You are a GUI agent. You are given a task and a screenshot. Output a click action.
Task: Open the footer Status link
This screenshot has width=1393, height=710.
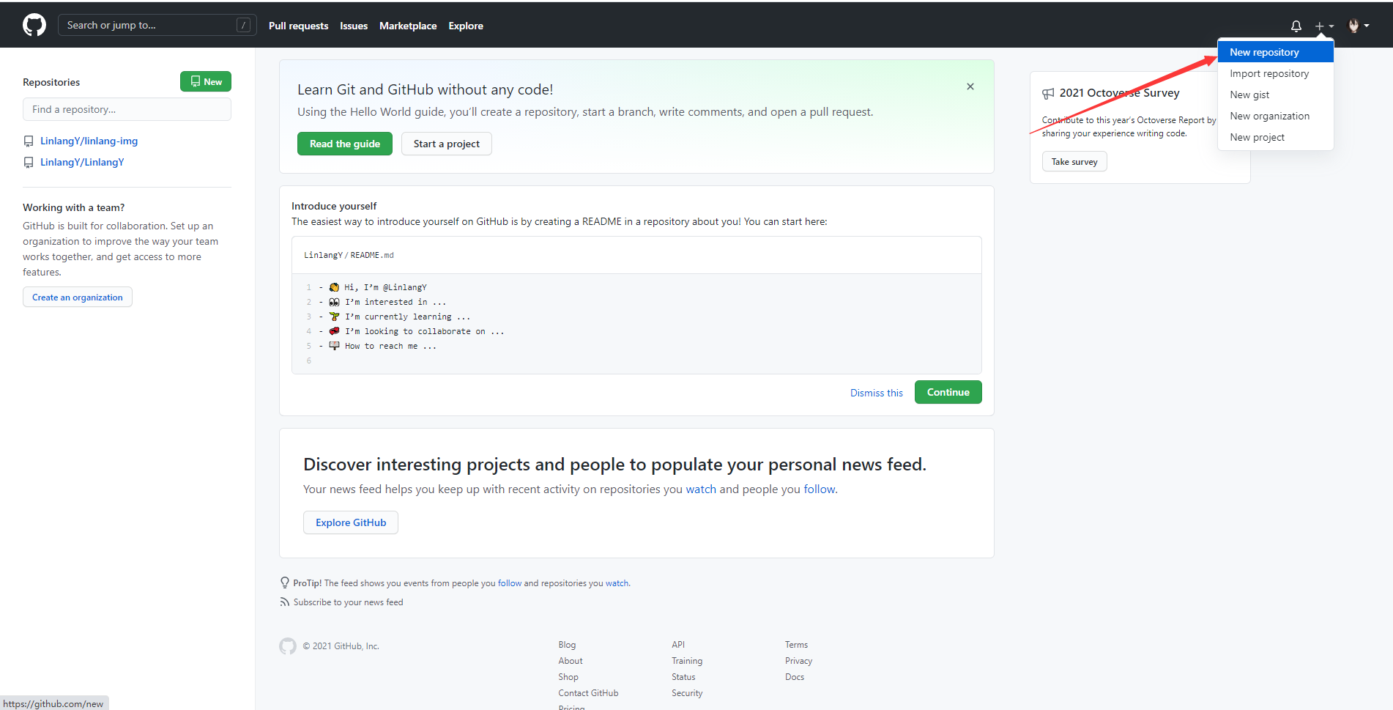point(683,677)
